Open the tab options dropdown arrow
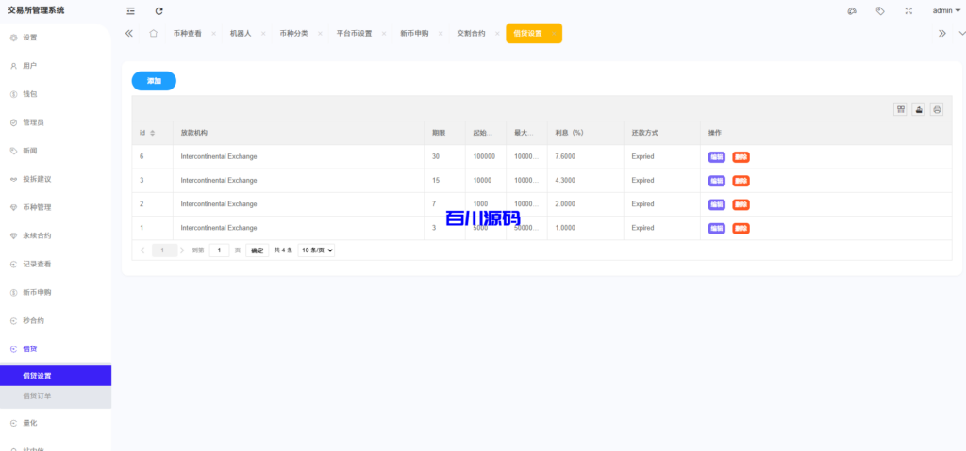The image size is (966, 451). tap(961, 34)
